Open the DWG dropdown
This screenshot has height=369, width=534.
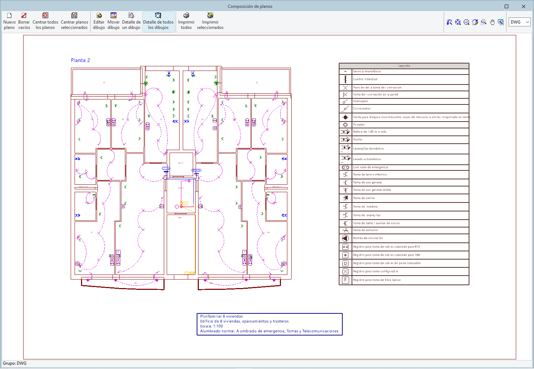point(520,22)
